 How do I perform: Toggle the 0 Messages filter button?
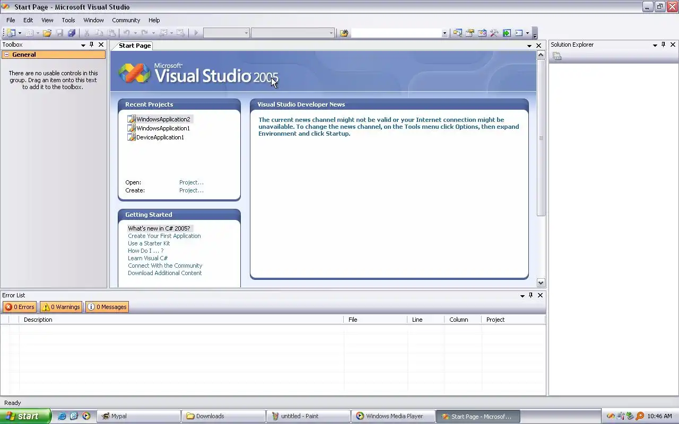(x=107, y=307)
